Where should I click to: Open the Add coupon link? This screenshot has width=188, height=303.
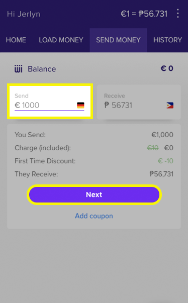pos(94,216)
